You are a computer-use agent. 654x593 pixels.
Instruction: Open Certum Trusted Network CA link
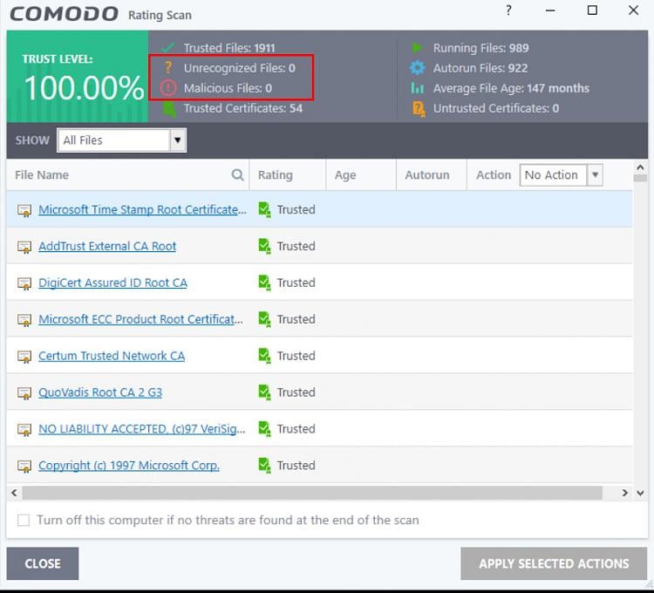click(112, 356)
